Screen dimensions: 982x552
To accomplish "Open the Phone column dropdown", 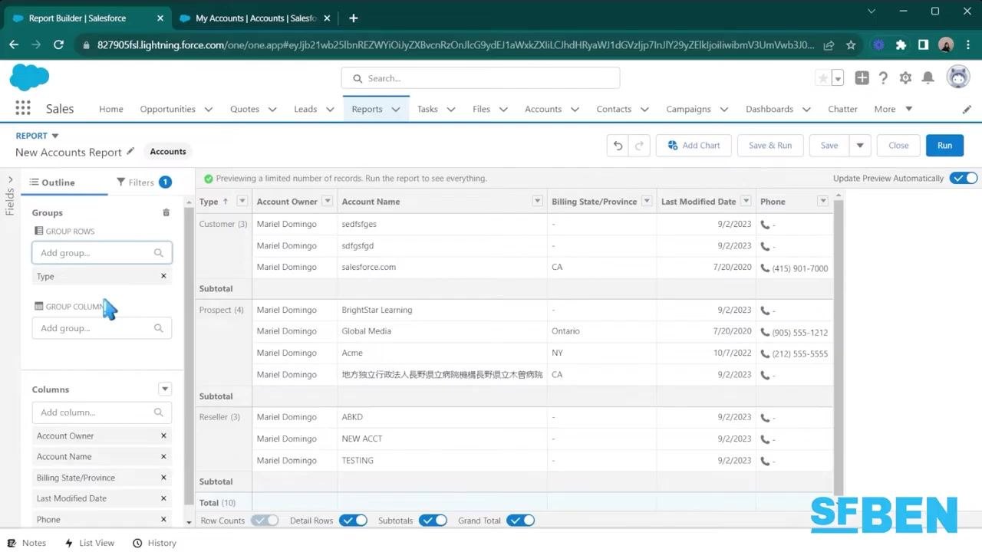I will point(823,201).
